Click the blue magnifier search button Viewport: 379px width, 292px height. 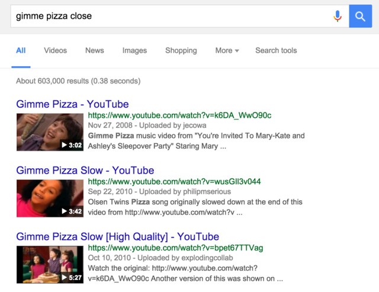tap(361, 16)
